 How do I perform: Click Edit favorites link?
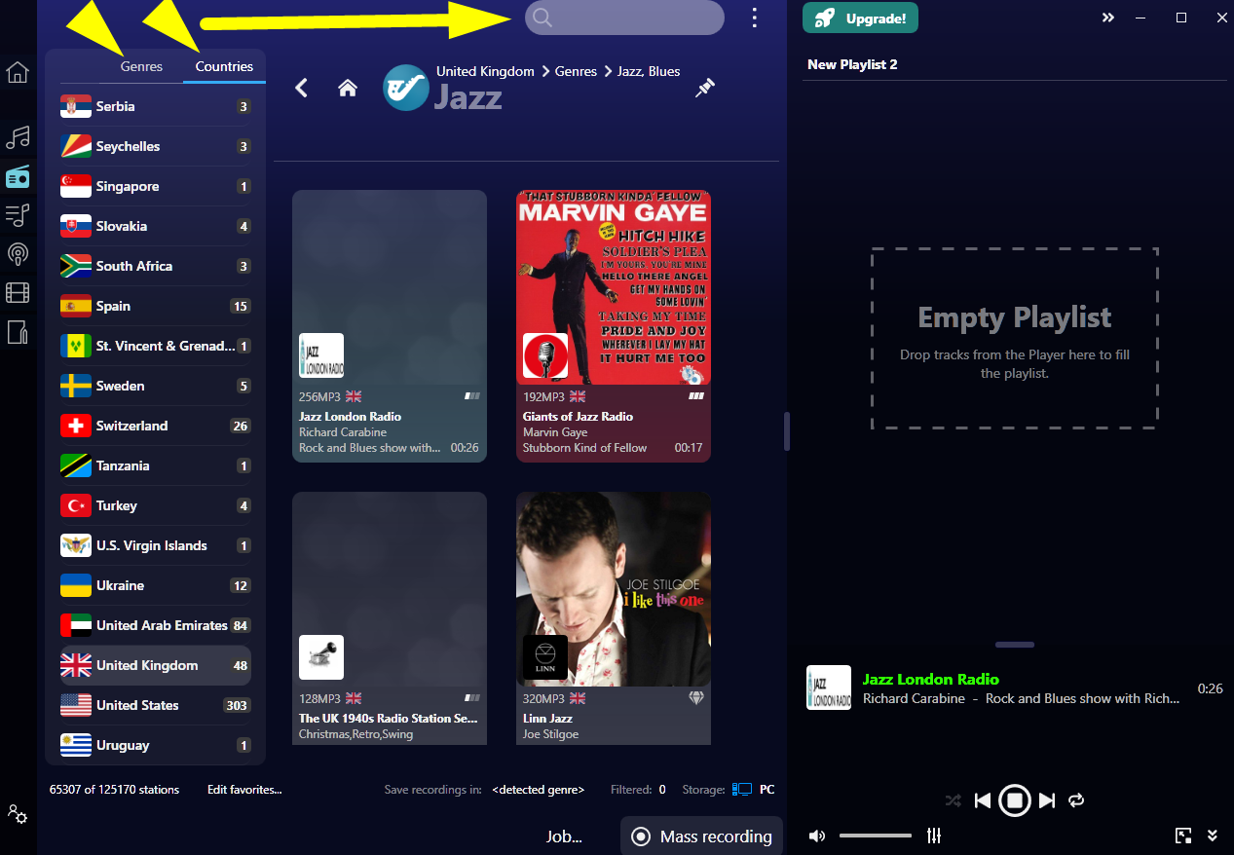(244, 790)
